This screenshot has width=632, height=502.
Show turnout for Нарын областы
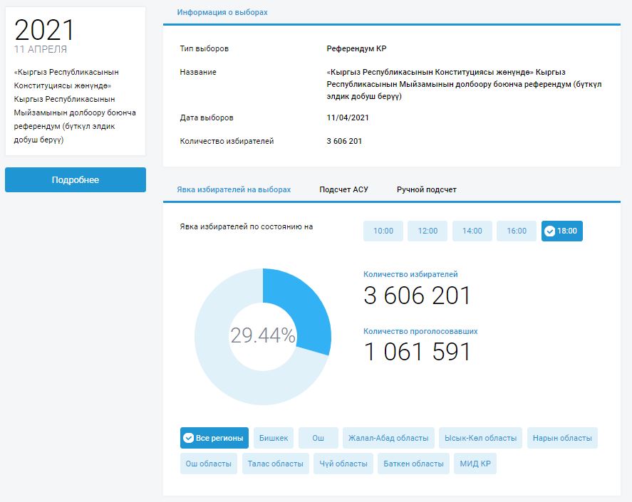(562, 438)
